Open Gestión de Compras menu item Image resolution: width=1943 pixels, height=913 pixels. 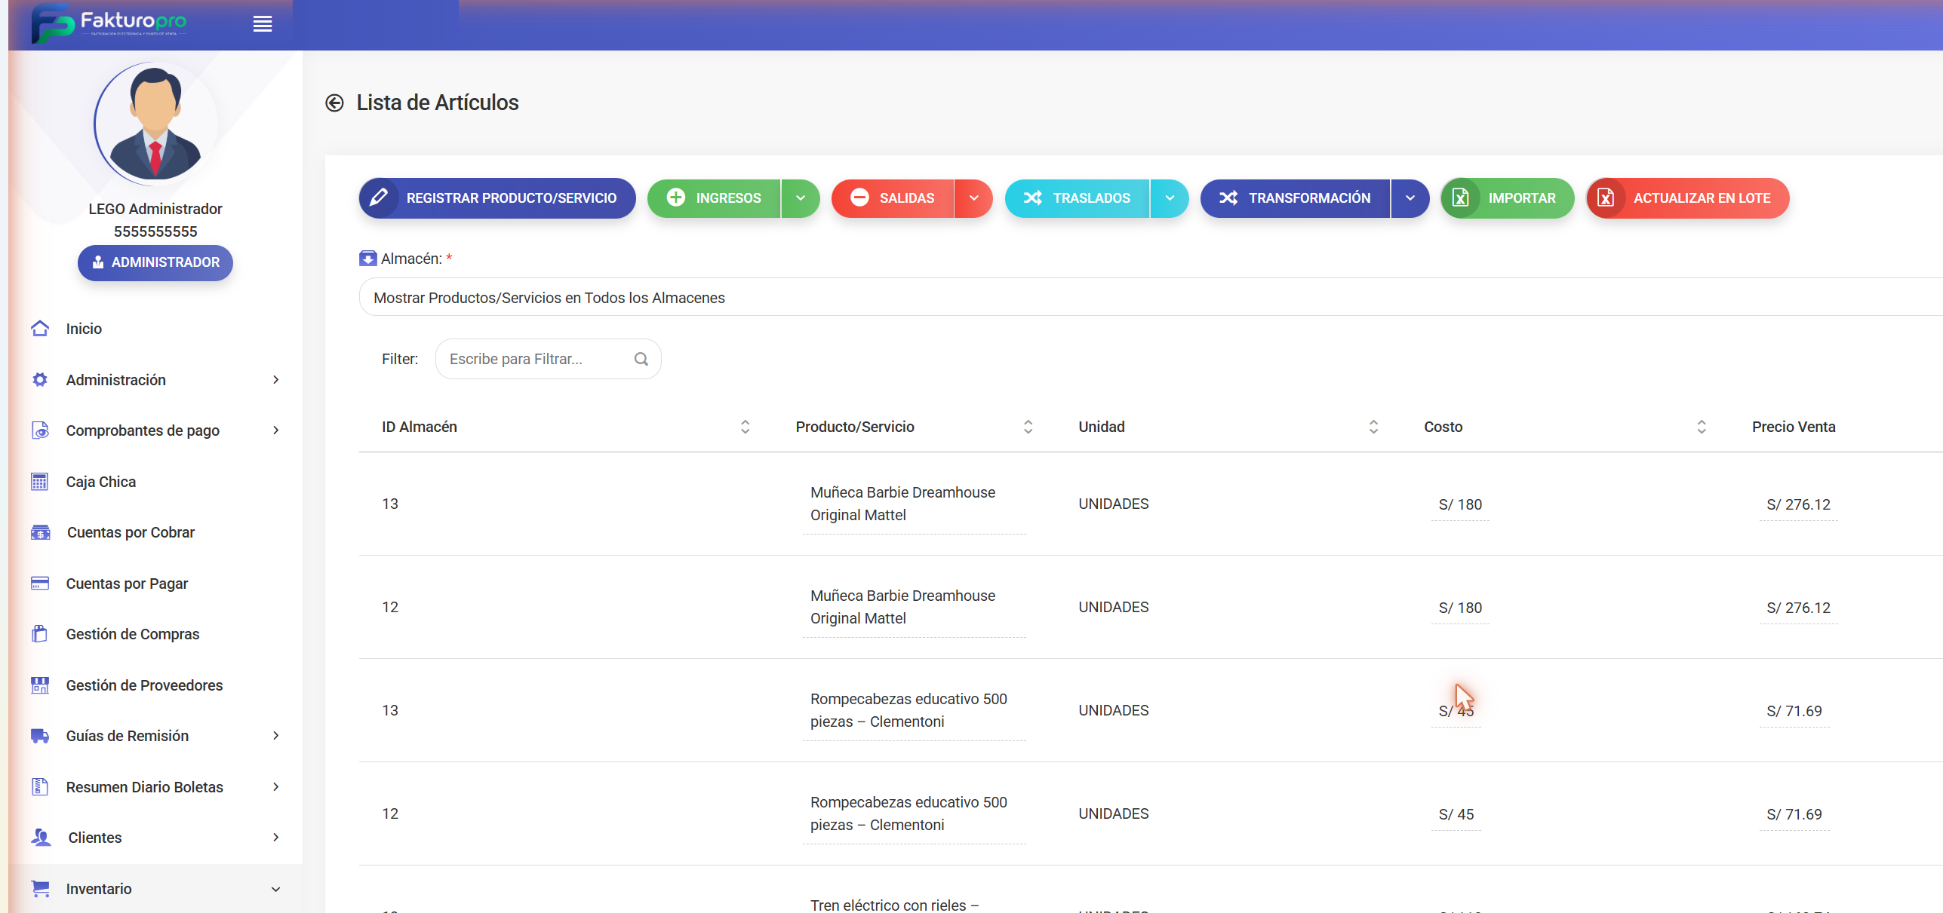click(x=133, y=634)
